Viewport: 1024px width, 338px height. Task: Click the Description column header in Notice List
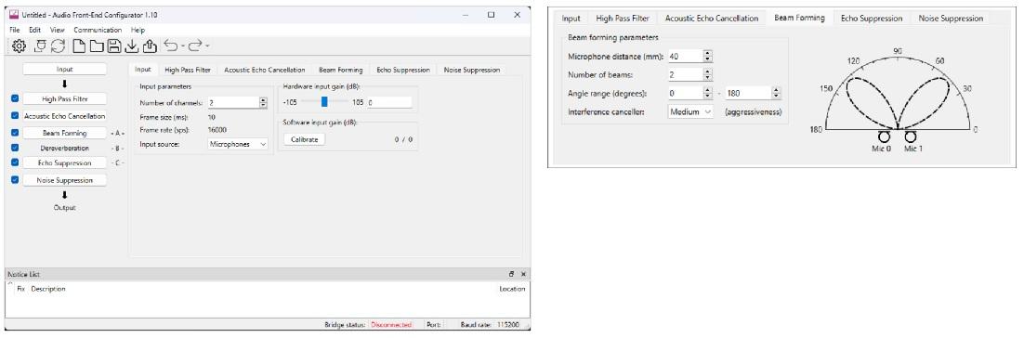pos(48,289)
